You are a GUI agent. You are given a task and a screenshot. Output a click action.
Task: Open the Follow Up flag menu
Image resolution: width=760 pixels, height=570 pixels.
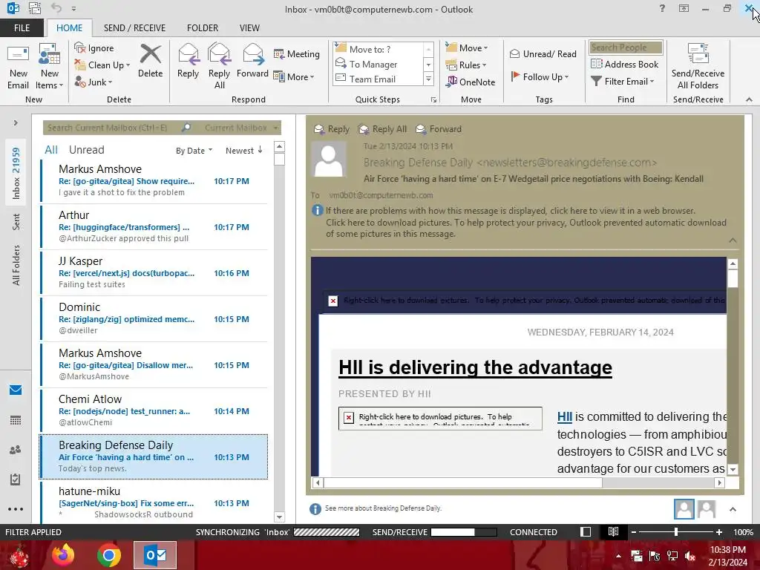(540, 76)
